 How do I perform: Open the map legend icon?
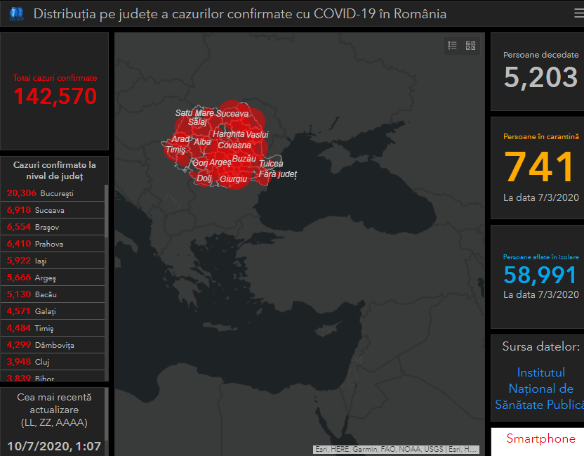453,46
